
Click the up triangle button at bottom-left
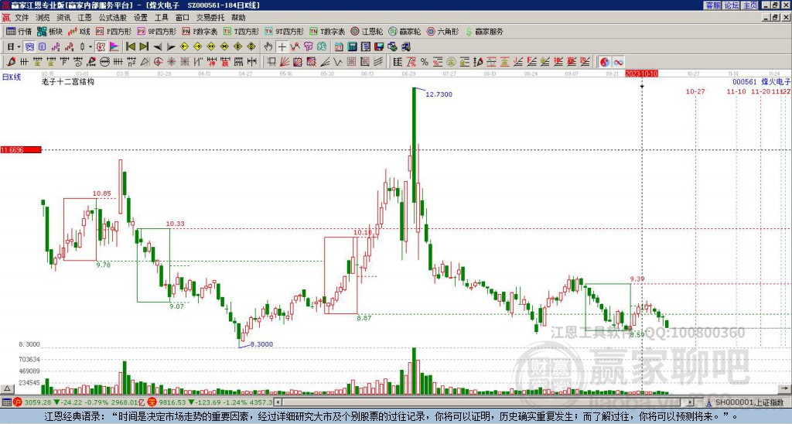[6, 389]
